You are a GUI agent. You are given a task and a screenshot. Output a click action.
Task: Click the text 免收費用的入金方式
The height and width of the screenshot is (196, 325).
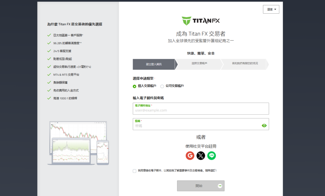(66, 90)
